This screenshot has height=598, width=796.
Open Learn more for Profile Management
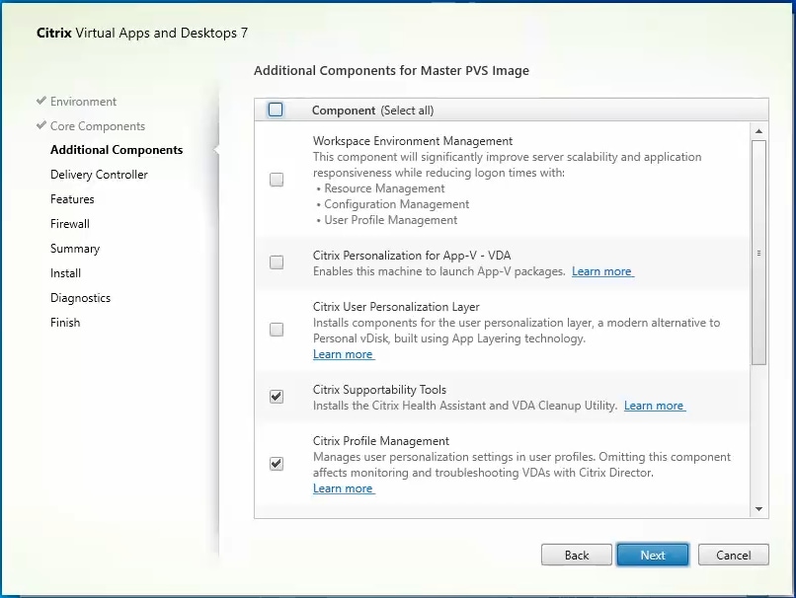click(343, 488)
